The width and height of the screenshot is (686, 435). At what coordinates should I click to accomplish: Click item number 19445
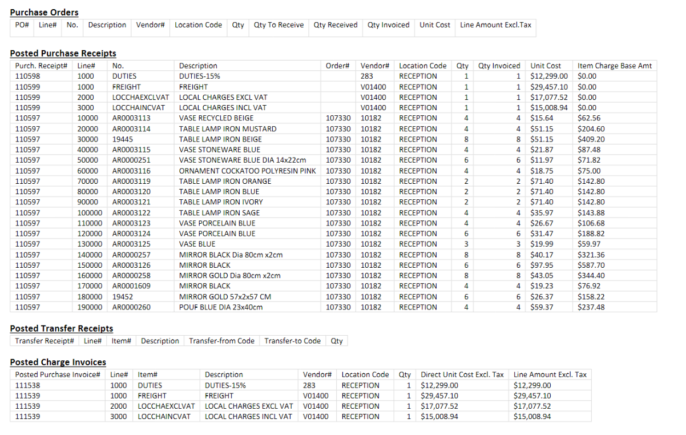(x=123, y=139)
